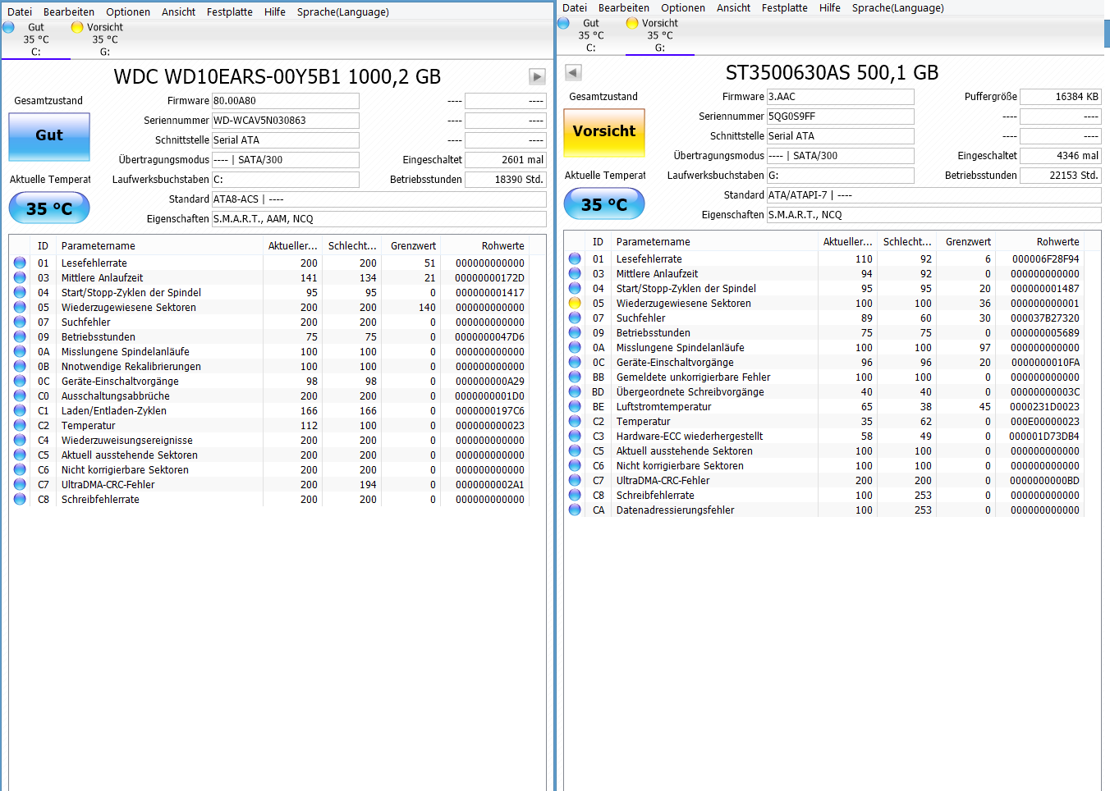The image size is (1110, 791).
Task: Click status orb for Mittlere Anlaufzeit in left window
Action: tap(20, 277)
